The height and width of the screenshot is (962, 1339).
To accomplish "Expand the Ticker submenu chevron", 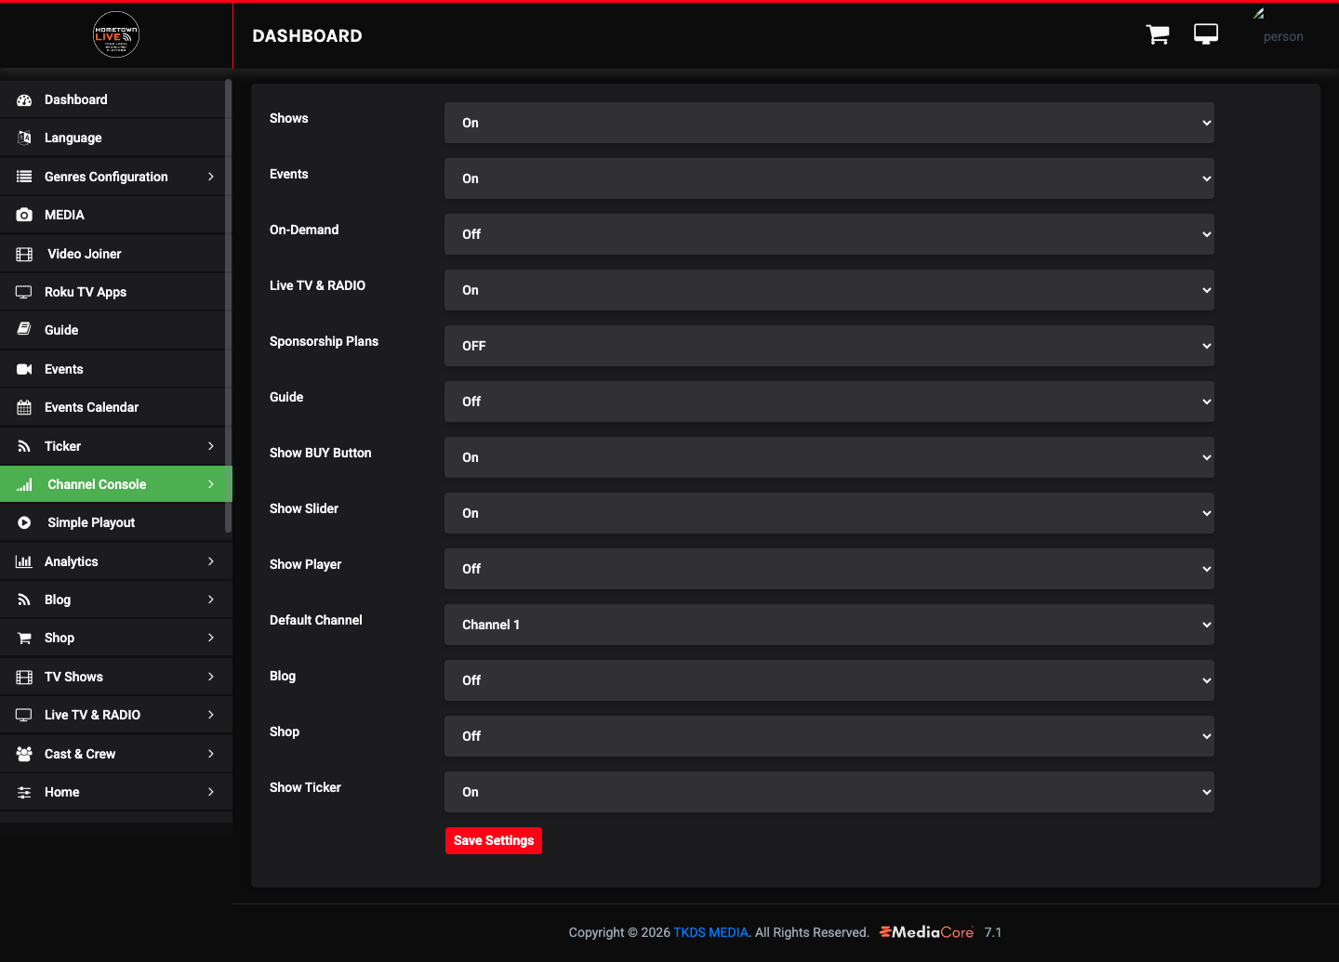I will click(211, 446).
